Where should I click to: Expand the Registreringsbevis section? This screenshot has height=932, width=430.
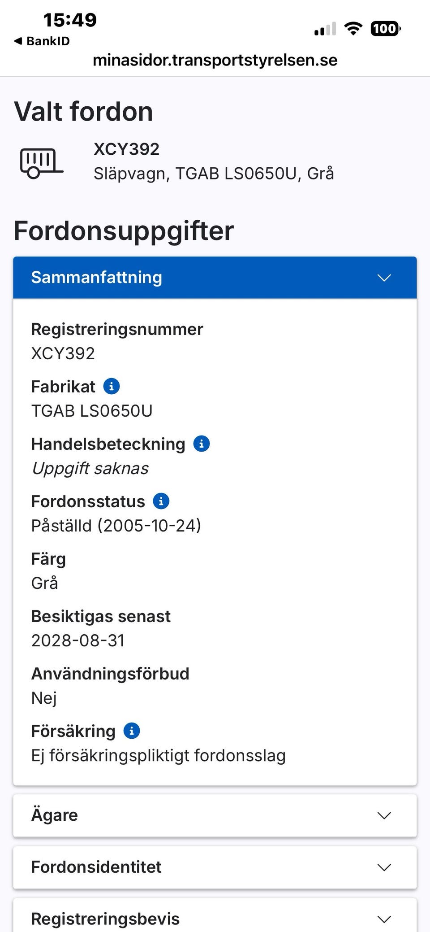[x=215, y=915]
